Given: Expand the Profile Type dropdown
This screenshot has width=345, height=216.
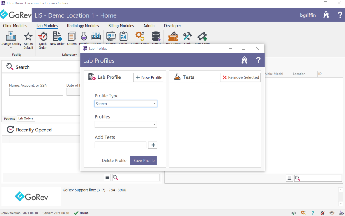Looking at the screenshot, I should tap(155, 104).
